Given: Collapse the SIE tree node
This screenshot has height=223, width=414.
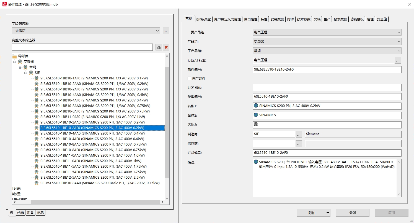Looking at the screenshot, I should click(x=26, y=73).
